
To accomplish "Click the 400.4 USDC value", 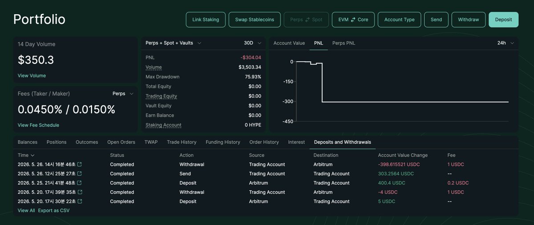I will 392,183.
